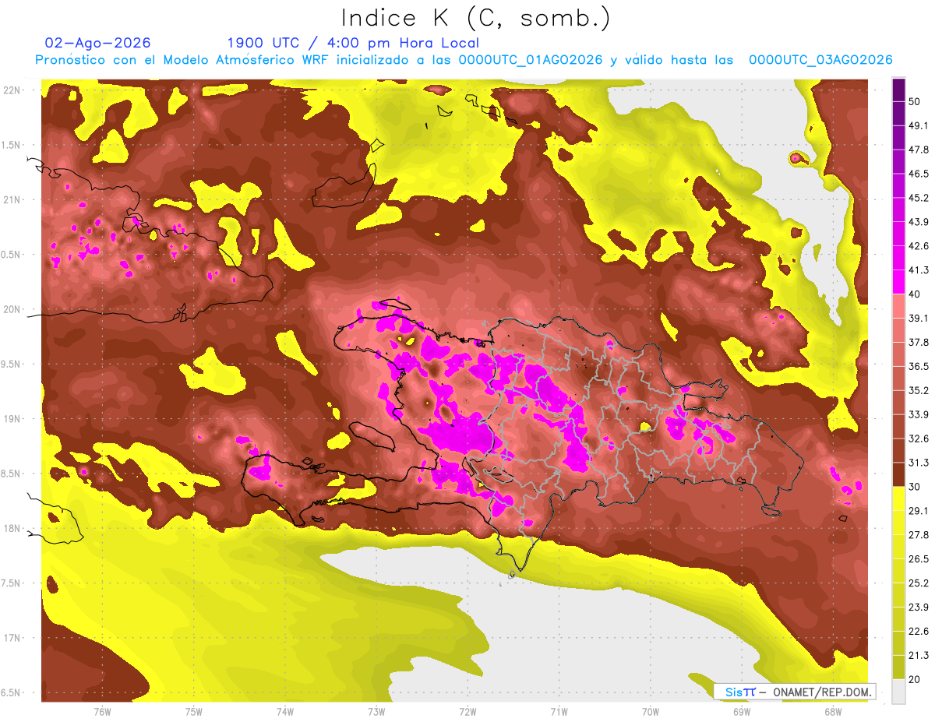Click the "ONAMET/REP.DOM." credit label
The height and width of the screenshot is (722, 935).
pyautogui.click(x=823, y=692)
